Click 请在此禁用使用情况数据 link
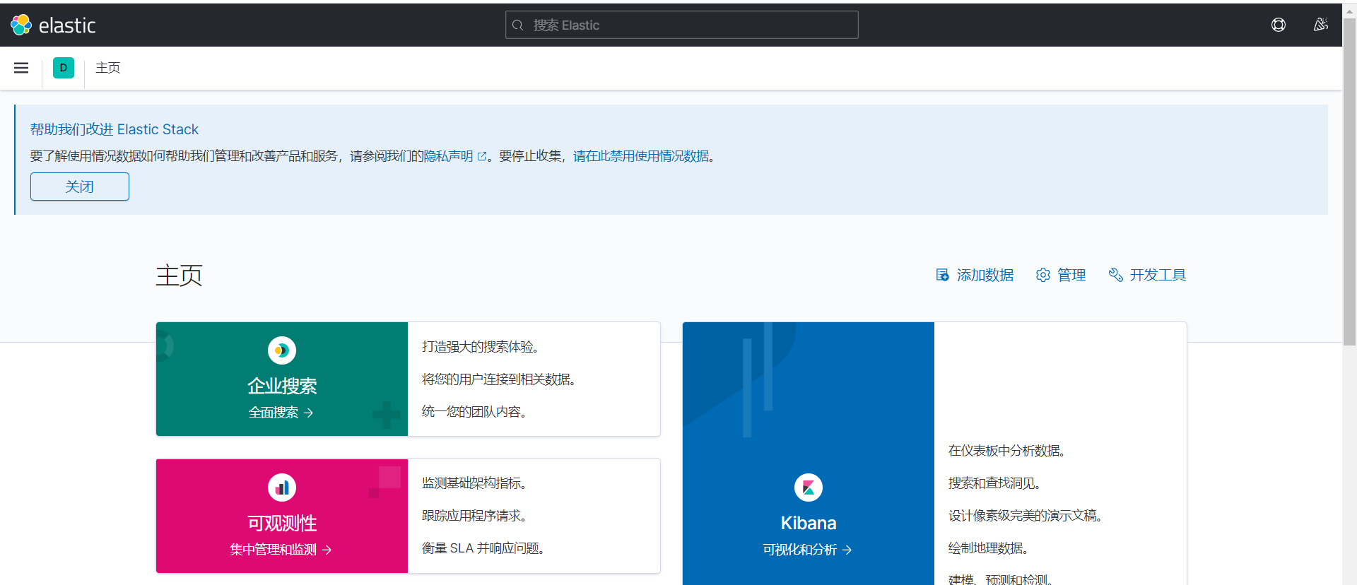The image size is (1357, 585). point(641,156)
